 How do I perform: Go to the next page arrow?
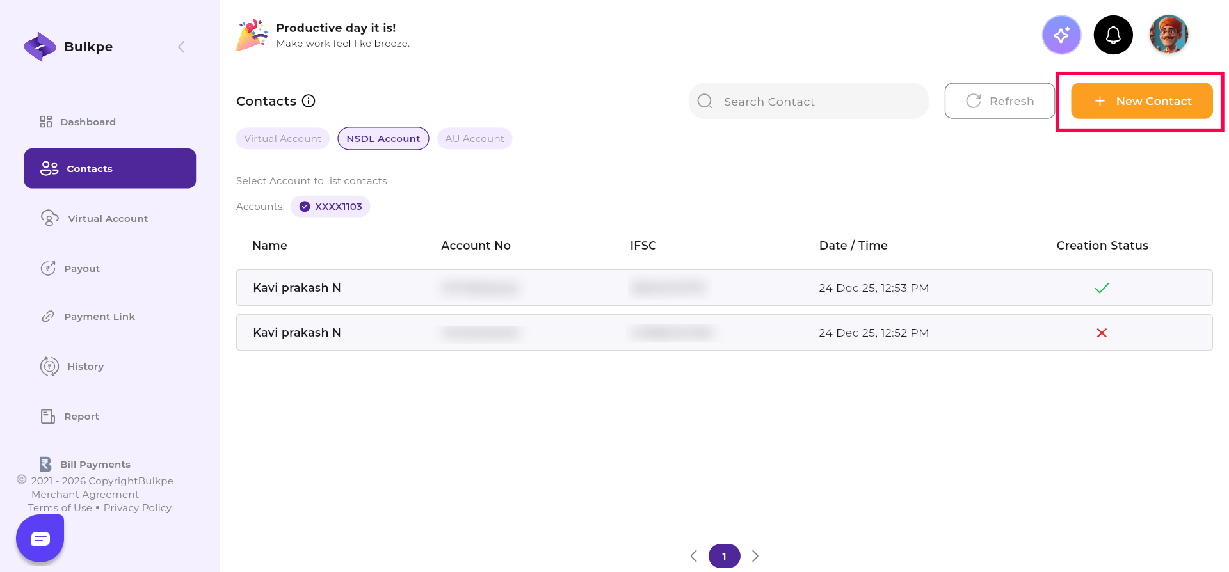click(755, 556)
